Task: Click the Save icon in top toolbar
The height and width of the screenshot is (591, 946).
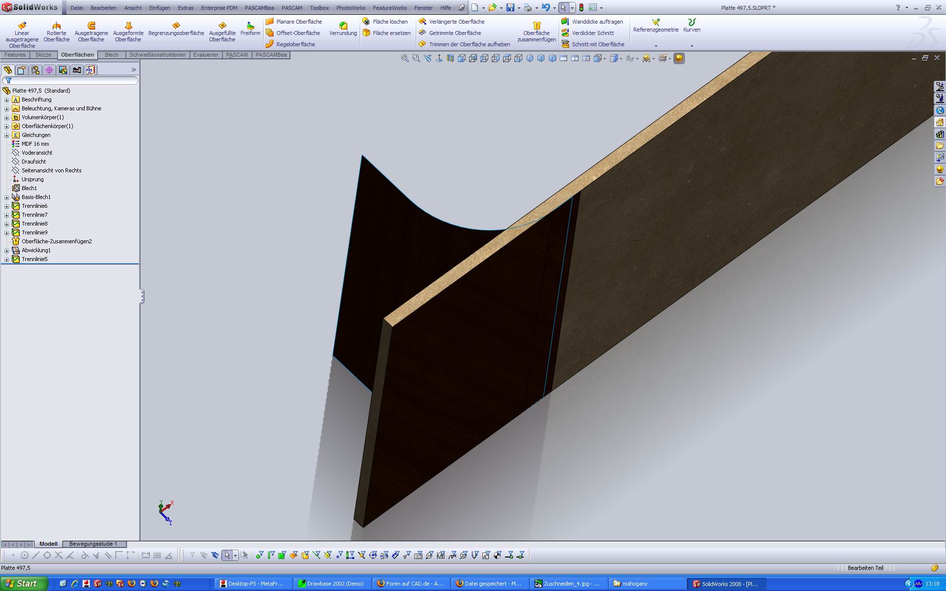Action: click(x=510, y=7)
